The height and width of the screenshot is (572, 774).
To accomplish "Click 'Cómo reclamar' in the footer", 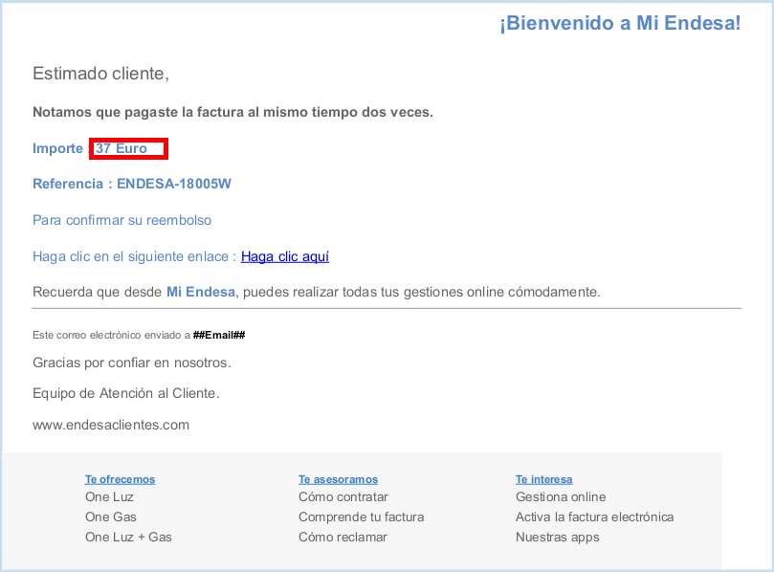I will [x=343, y=537].
